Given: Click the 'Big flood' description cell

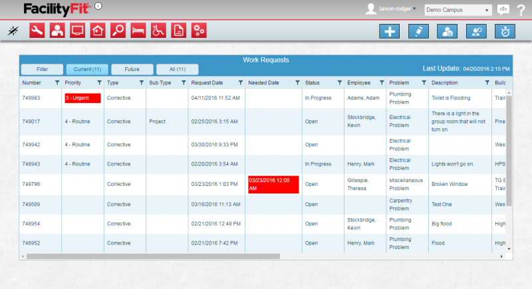Looking at the screenshot, I should pyautogui.click(x=442, y=224).
